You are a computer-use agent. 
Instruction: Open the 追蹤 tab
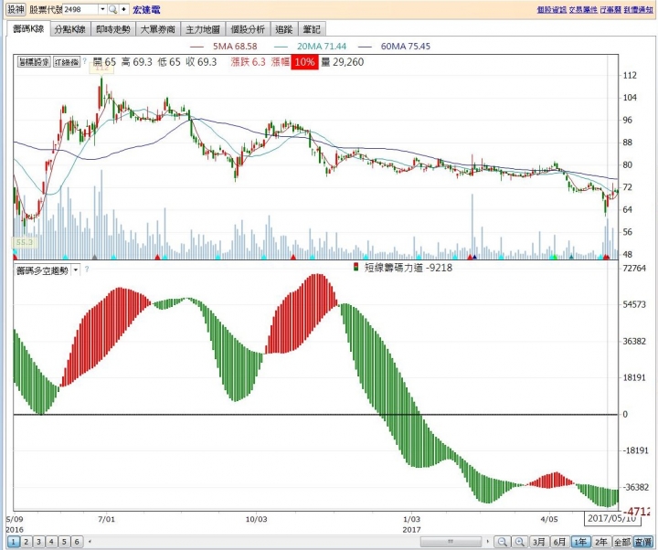click(x=283, y=29)
